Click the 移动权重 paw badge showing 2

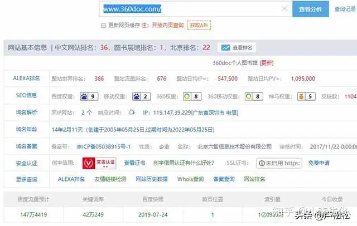141,96
